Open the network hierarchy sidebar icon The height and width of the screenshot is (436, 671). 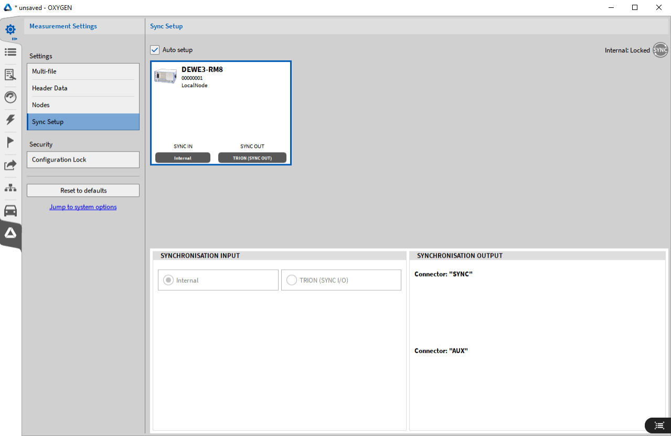coord(10,188)
